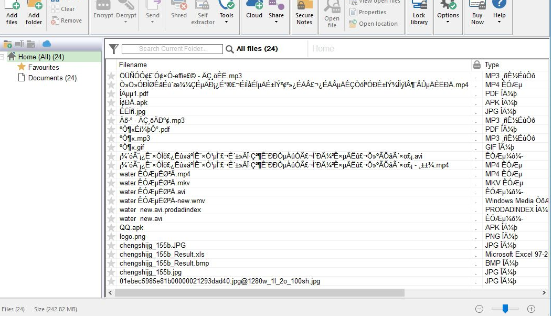Toggle favourite star for chengshijg_155b.JPG

tap(111, 246)
